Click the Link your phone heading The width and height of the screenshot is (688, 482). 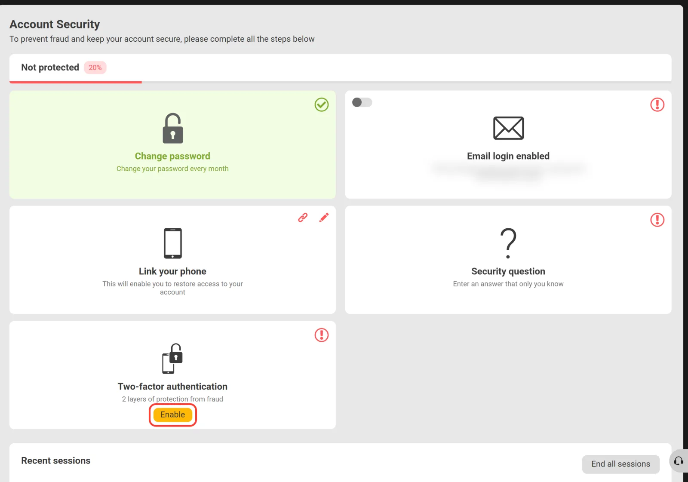[172, 271]
